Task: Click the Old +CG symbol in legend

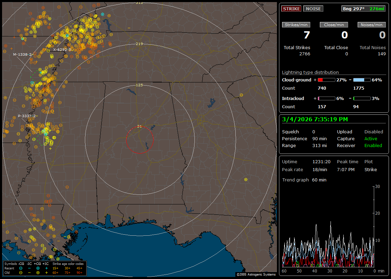Action: pyautogui.click(x=38, y=272)
